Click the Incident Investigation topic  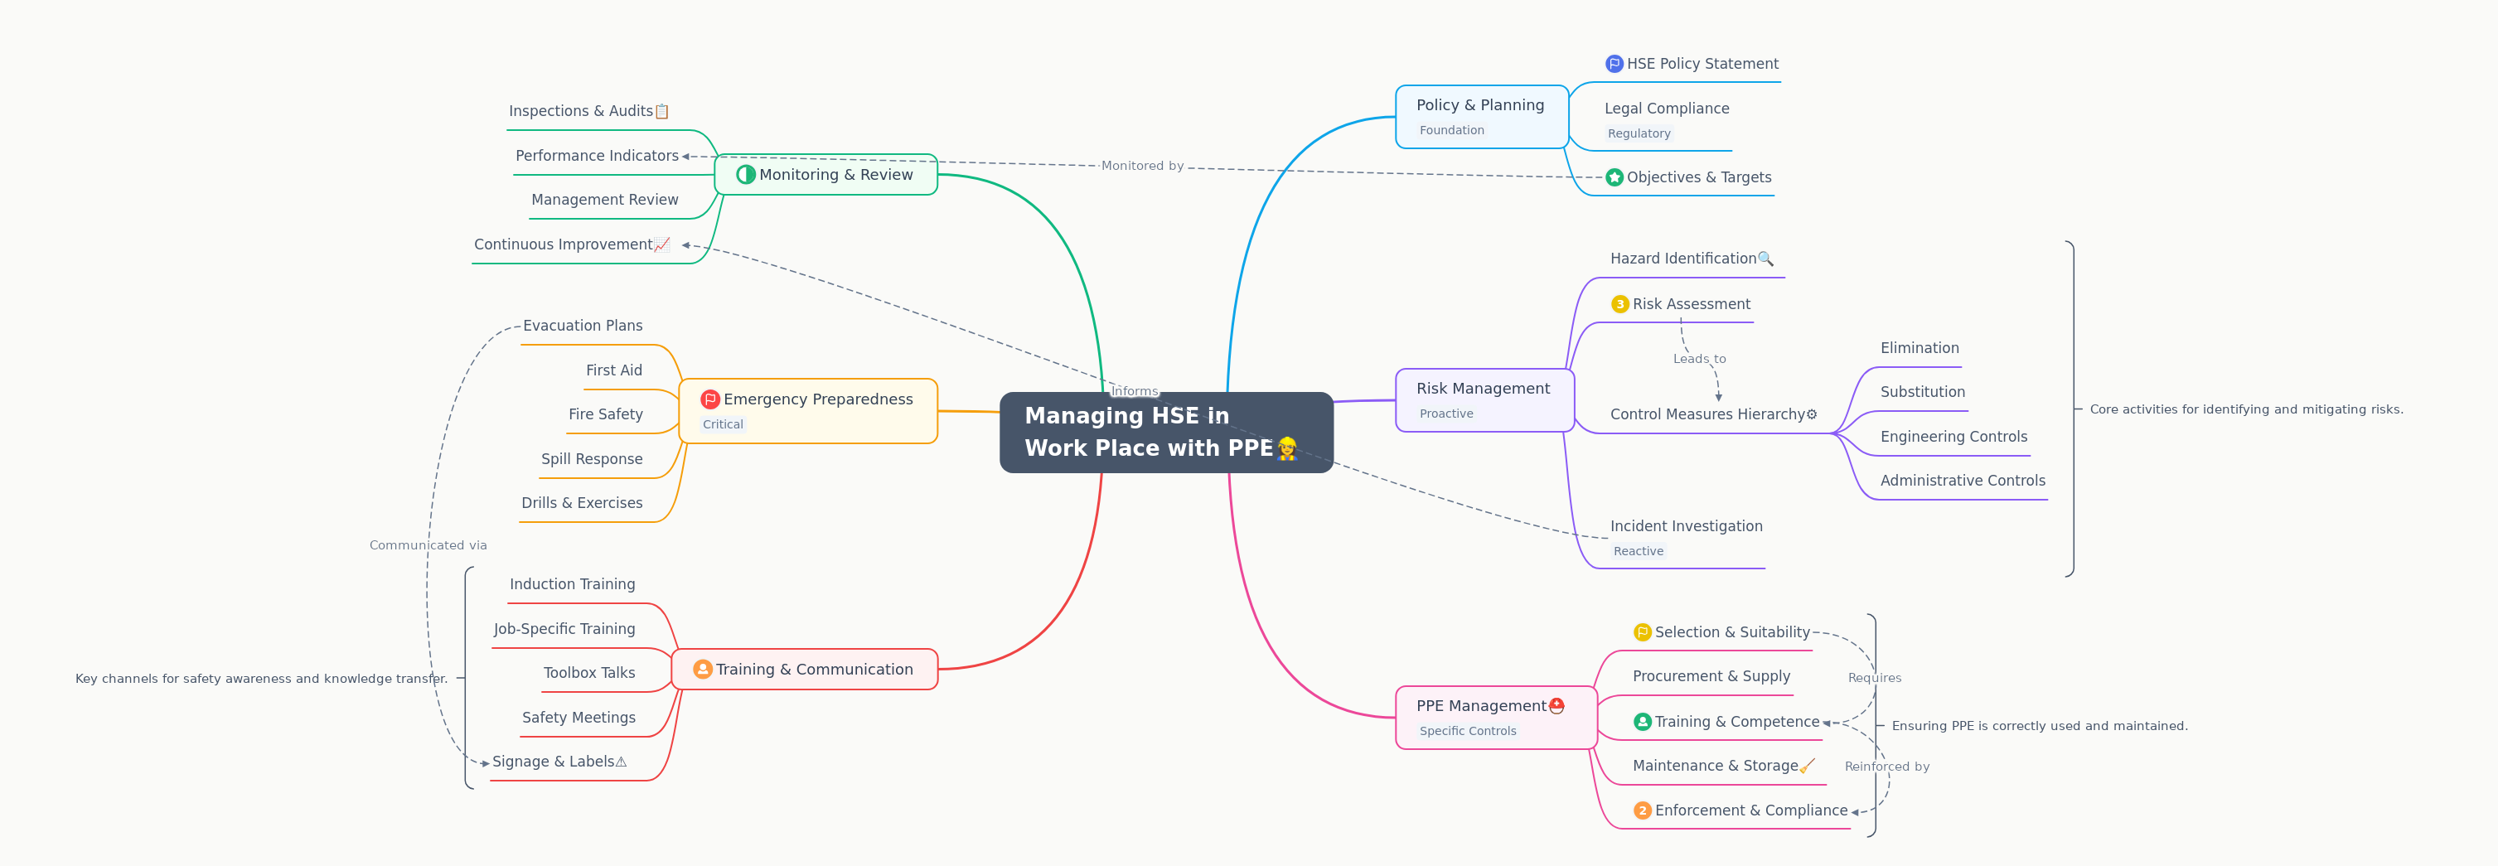tap(1686, 526)
